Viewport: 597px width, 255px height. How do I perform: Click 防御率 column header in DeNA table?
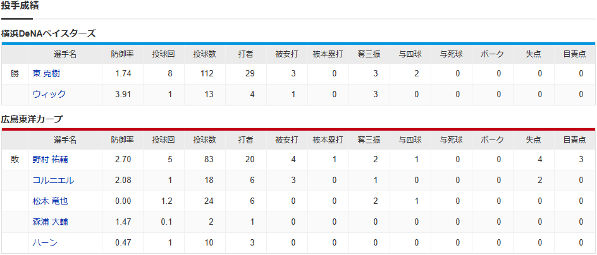pos(123,54)
